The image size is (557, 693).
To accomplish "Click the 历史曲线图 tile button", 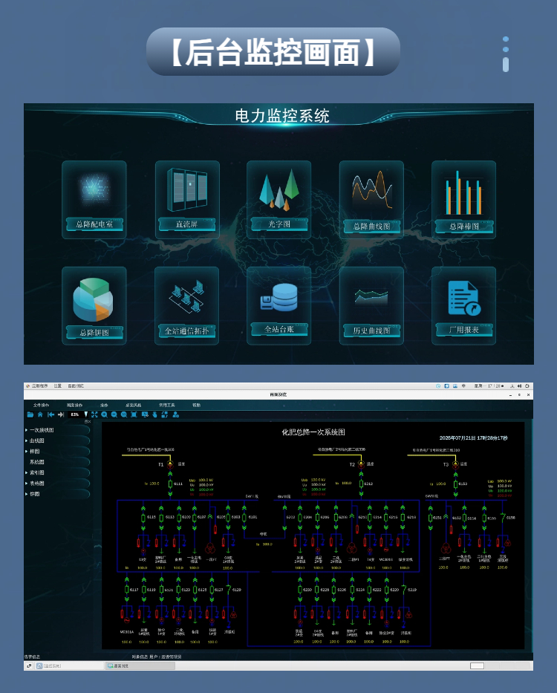I will (371, 331).
